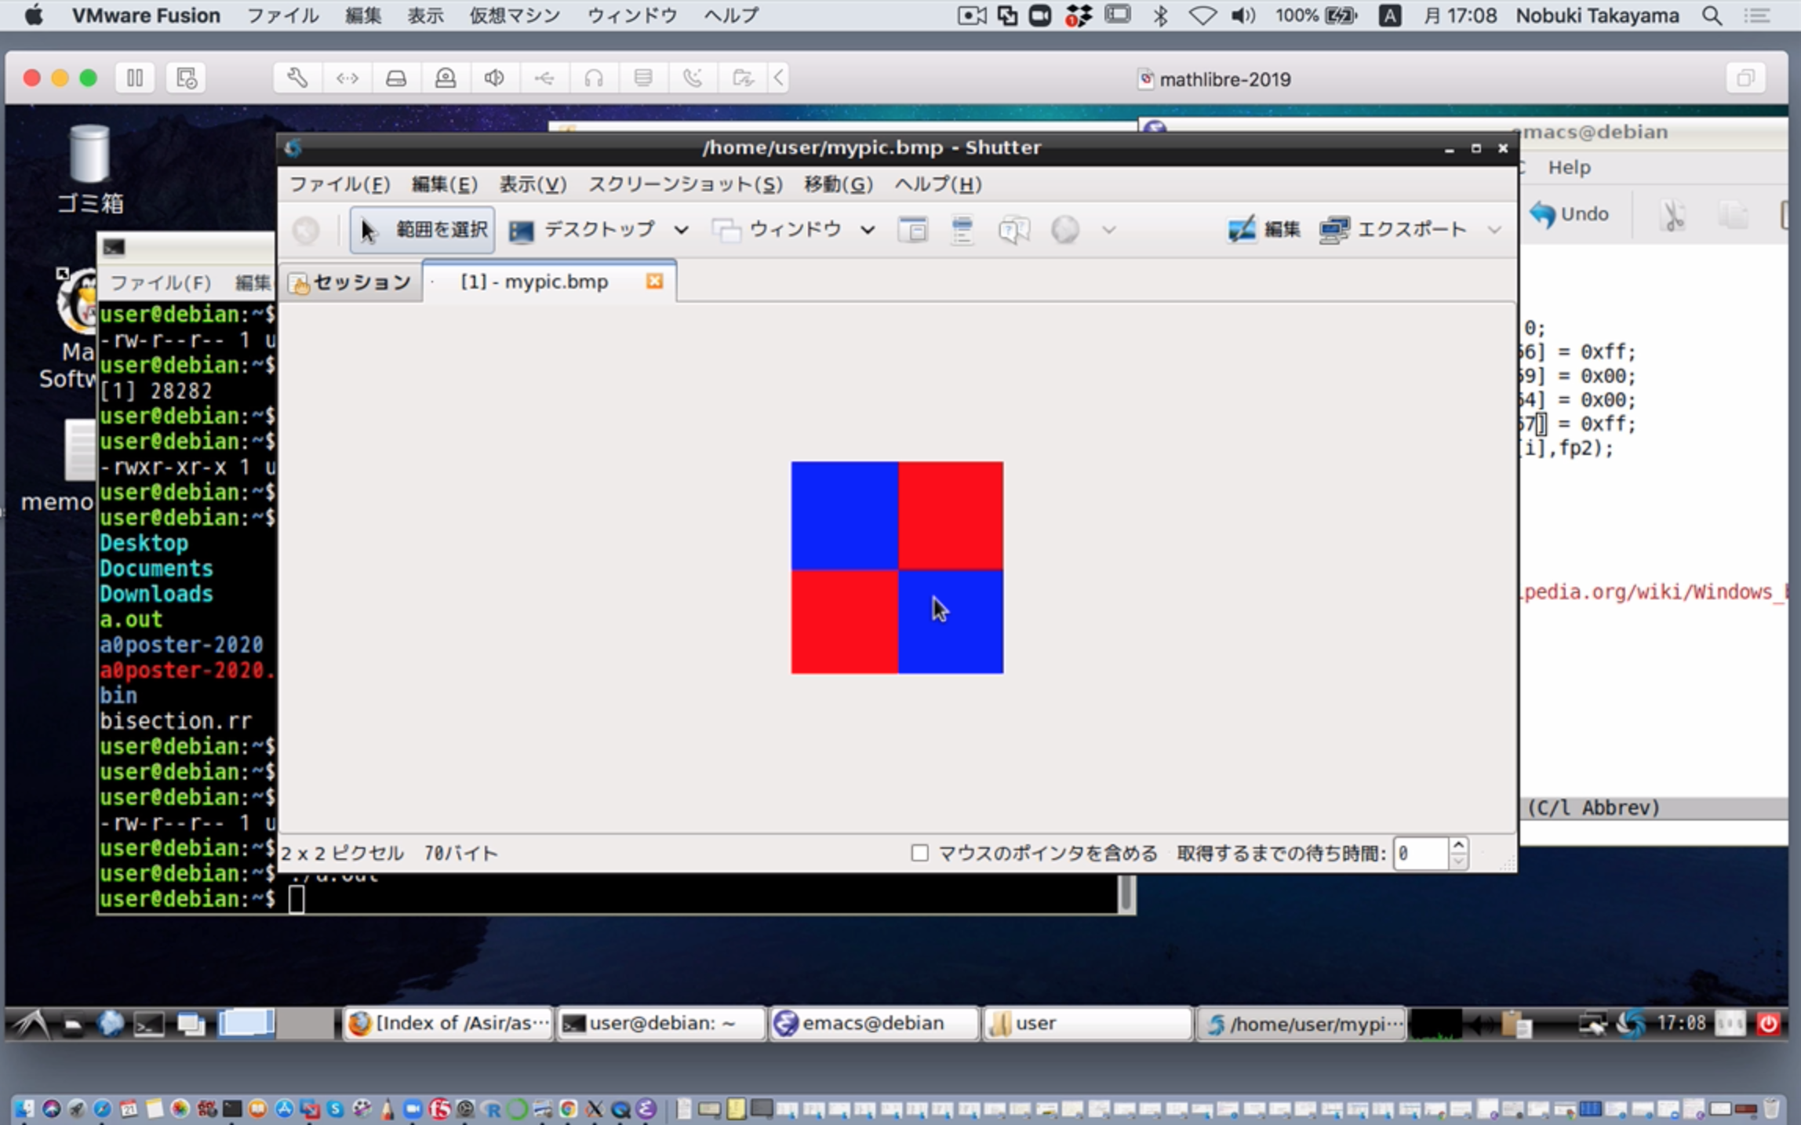
Task: Pause the VM with VMware pause button
Action: click(x=135, y=78)
